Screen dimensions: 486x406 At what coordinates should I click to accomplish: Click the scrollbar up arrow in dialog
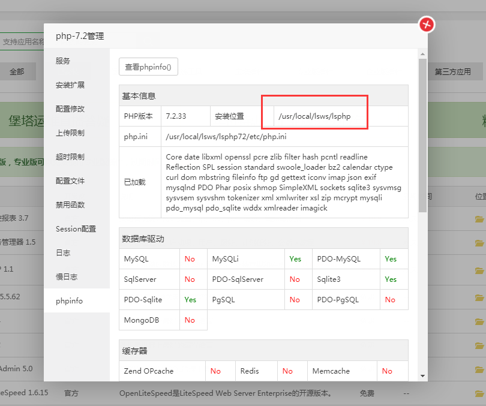point(422,53)
